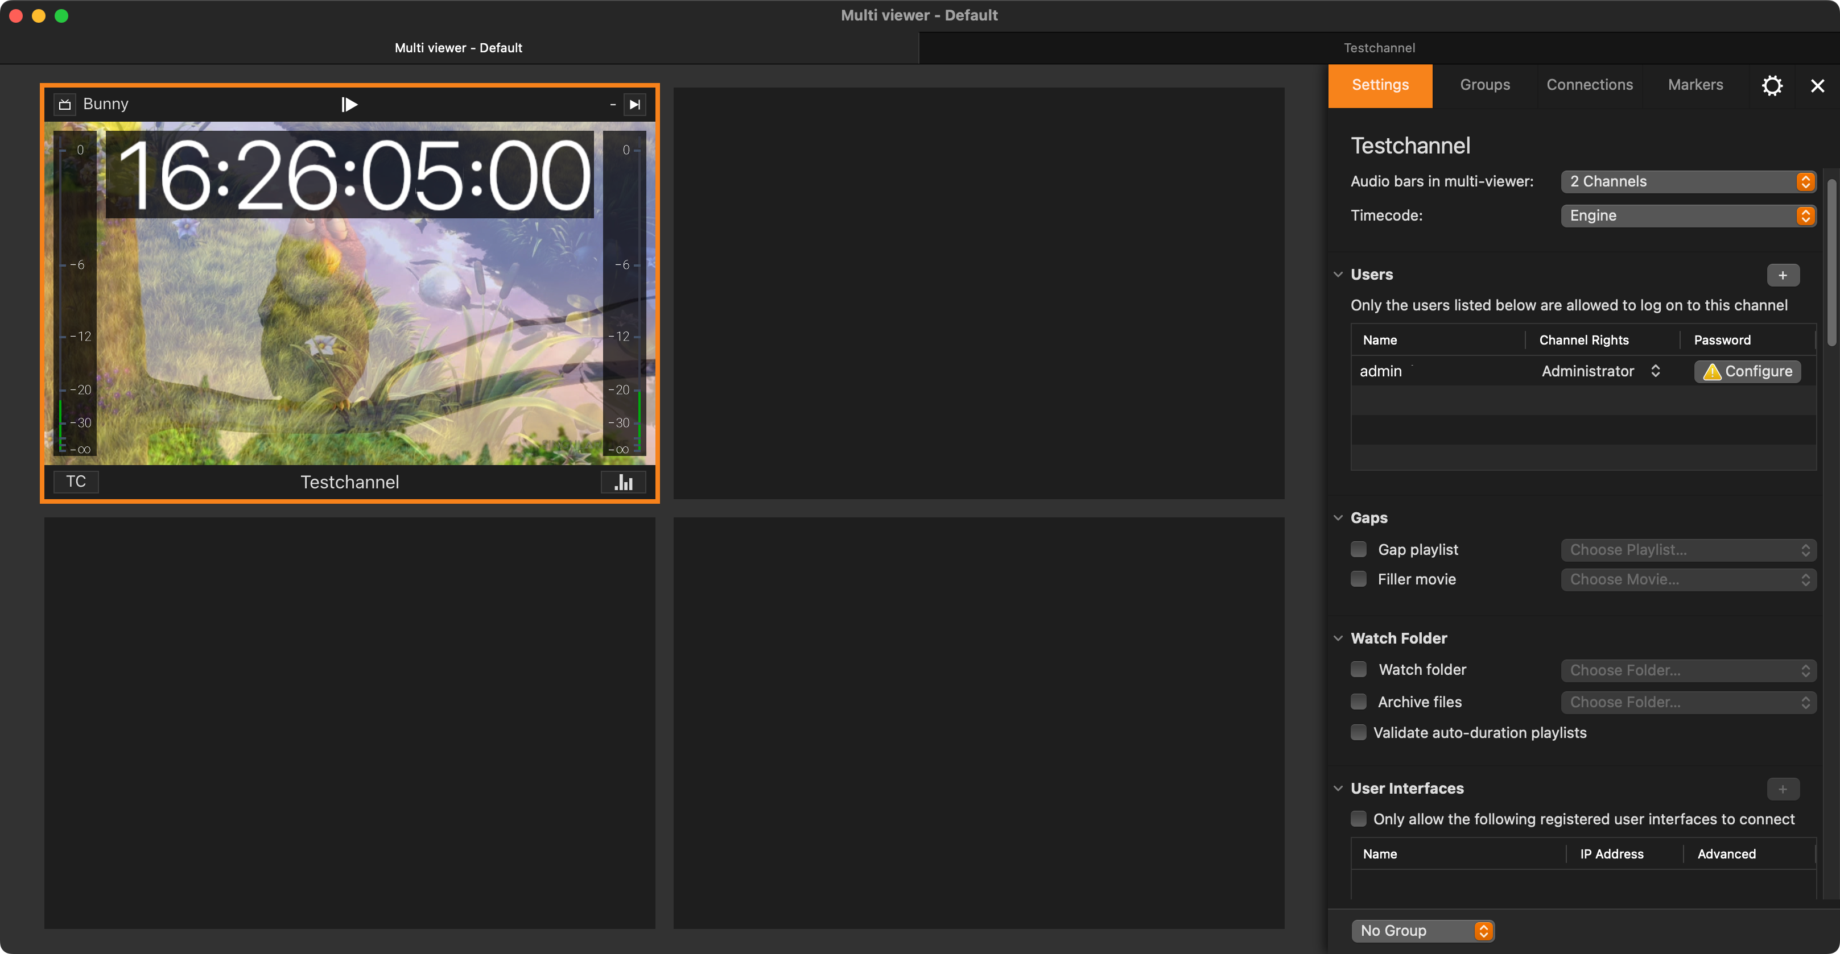Close the Testchannel settings panel
Viewport: 1840px width, 954px height.
click(1818, 86)
